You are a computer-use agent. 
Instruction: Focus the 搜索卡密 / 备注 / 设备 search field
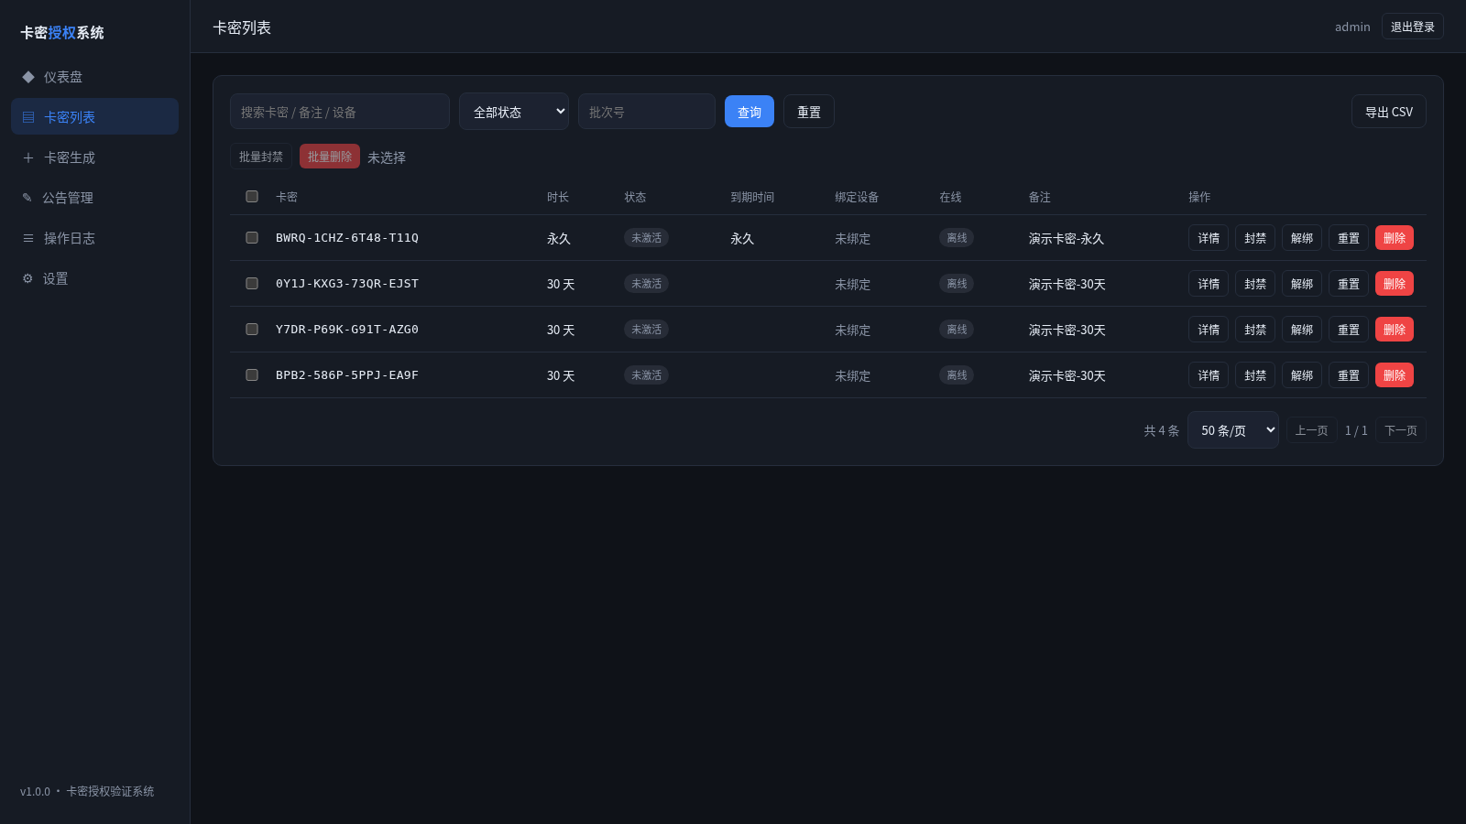[x=340, y=112]
